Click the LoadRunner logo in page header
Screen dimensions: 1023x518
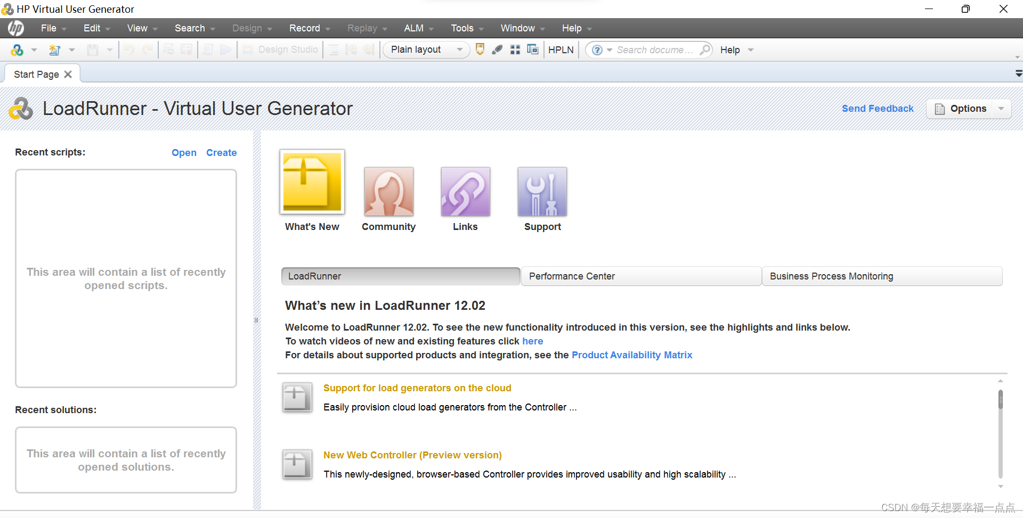(x=21, y=109)
